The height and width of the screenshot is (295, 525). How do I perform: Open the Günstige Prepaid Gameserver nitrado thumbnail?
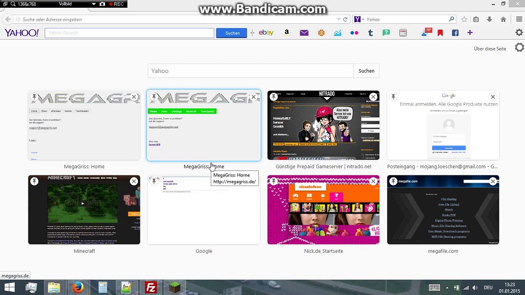323,125
